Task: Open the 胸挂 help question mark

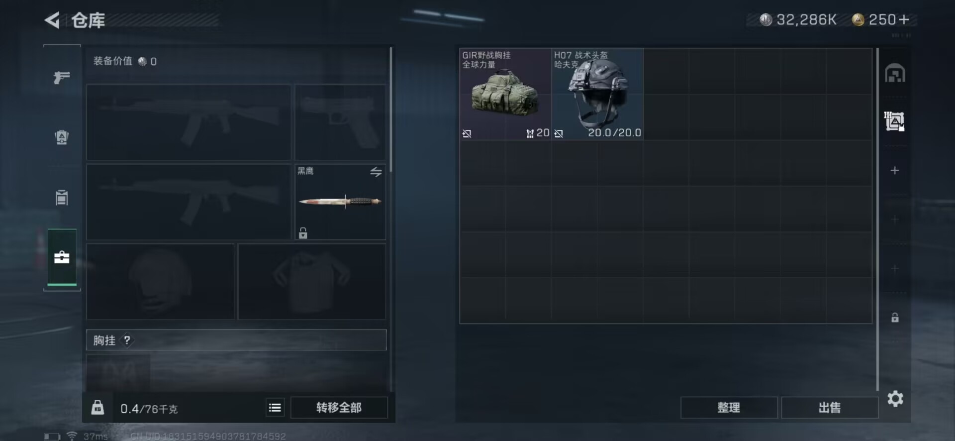Action: point(127,340)
